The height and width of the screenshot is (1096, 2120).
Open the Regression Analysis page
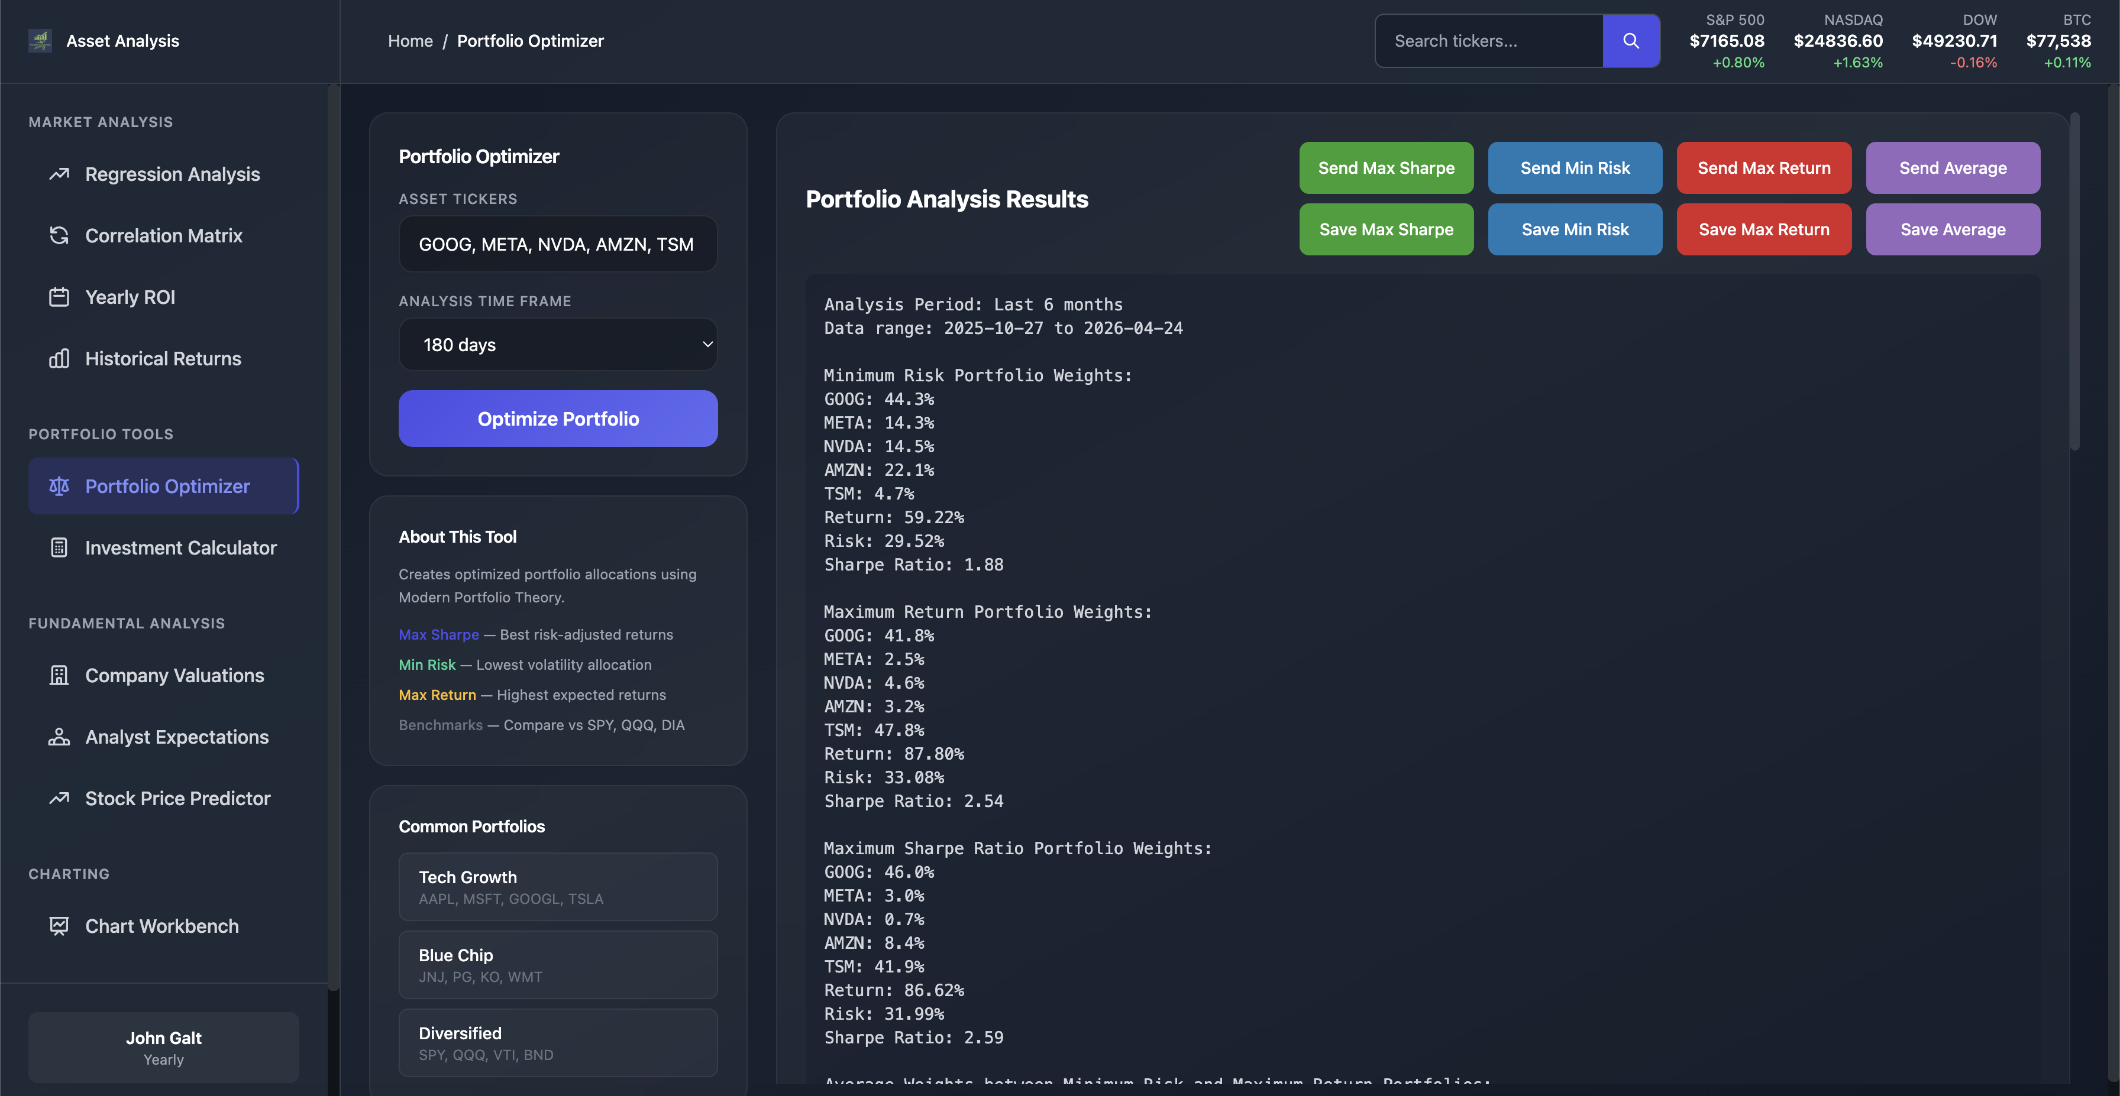pyautogui.click(x=164, y=174)
